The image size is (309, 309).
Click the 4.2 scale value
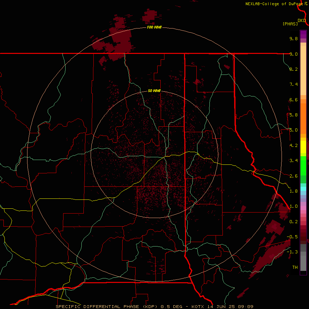point(294,146)
